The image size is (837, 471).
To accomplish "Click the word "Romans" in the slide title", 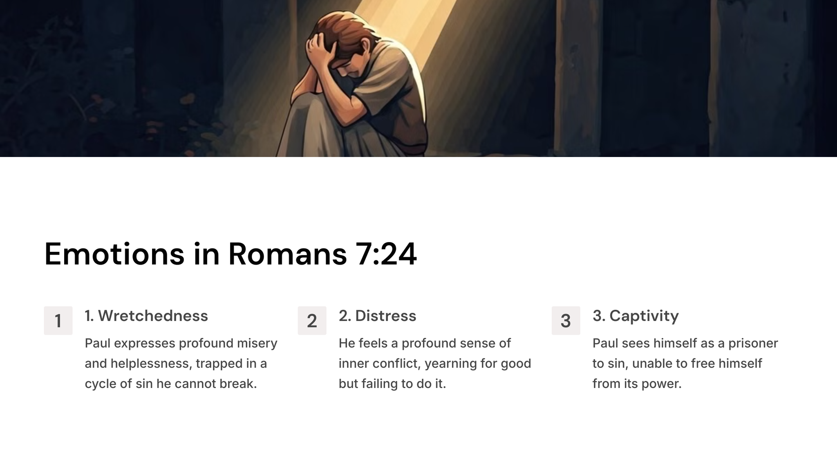I will tap(288, 254).
